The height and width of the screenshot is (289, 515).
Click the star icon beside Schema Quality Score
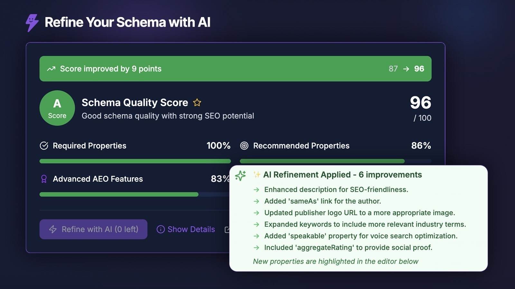tap(197, 103)
